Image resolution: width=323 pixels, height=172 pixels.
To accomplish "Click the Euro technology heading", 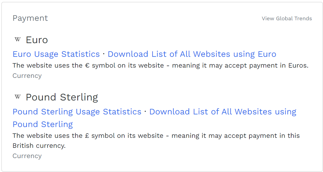I will [37, 40].
